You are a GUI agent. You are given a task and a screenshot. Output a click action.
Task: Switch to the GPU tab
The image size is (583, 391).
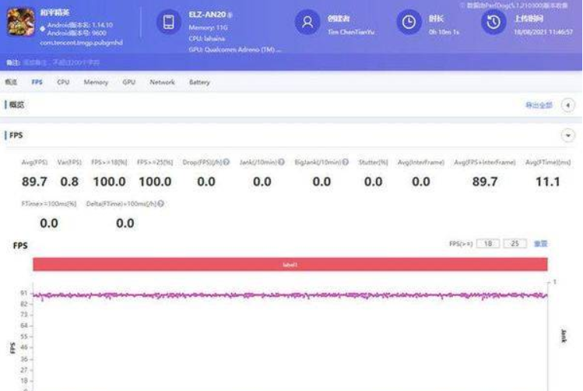[128, 83]
